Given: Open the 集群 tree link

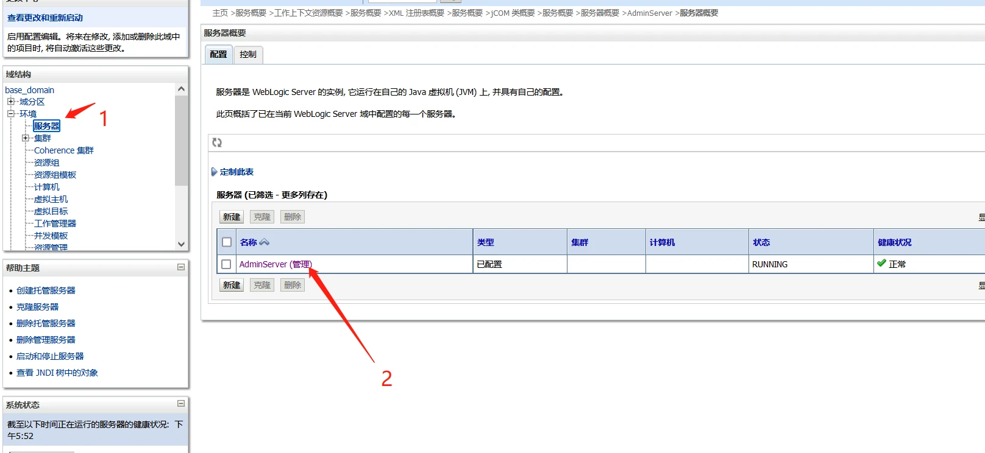Looking at the screenshot, I should [x=43, y=138].
